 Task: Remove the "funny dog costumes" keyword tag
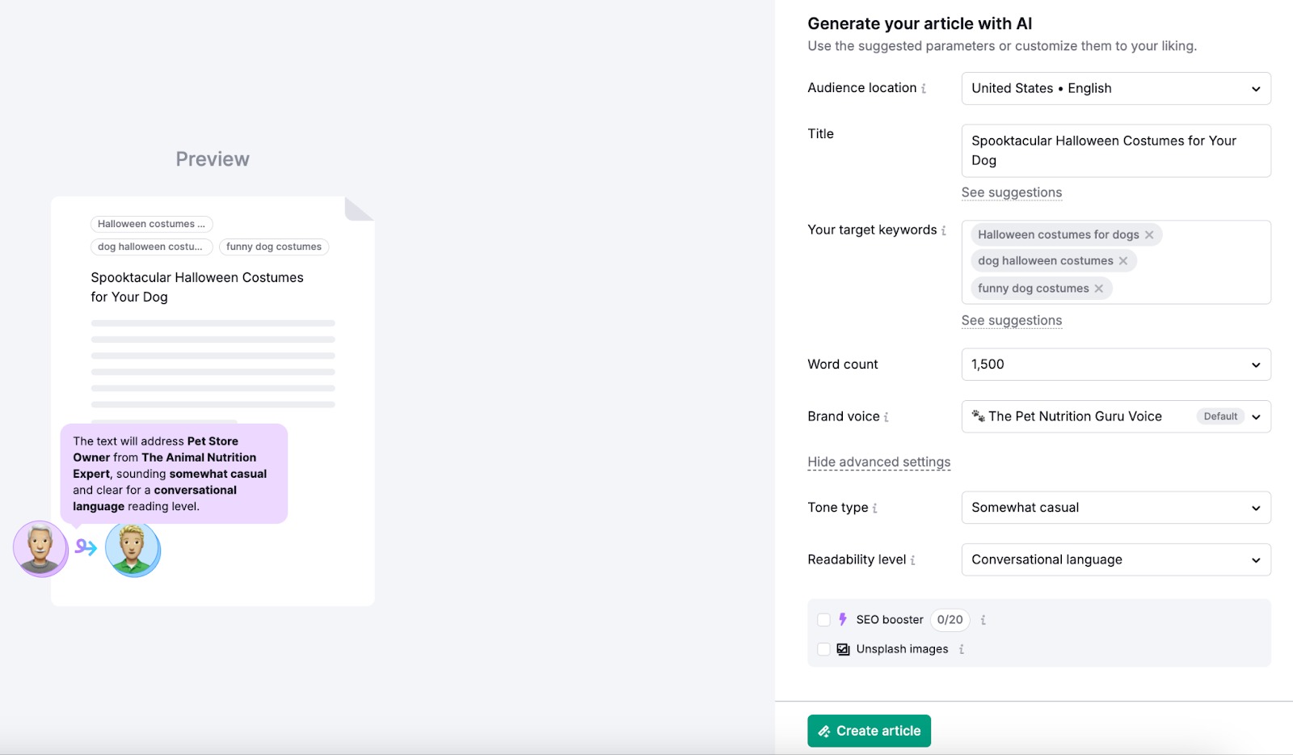pyautogui.click(x=1098, y=288)
